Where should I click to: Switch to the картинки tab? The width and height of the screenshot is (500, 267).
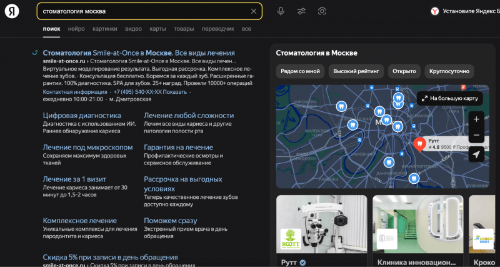104,29
